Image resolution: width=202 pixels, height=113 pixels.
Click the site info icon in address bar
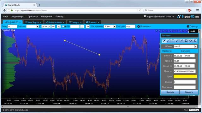[x=9, y=10]
